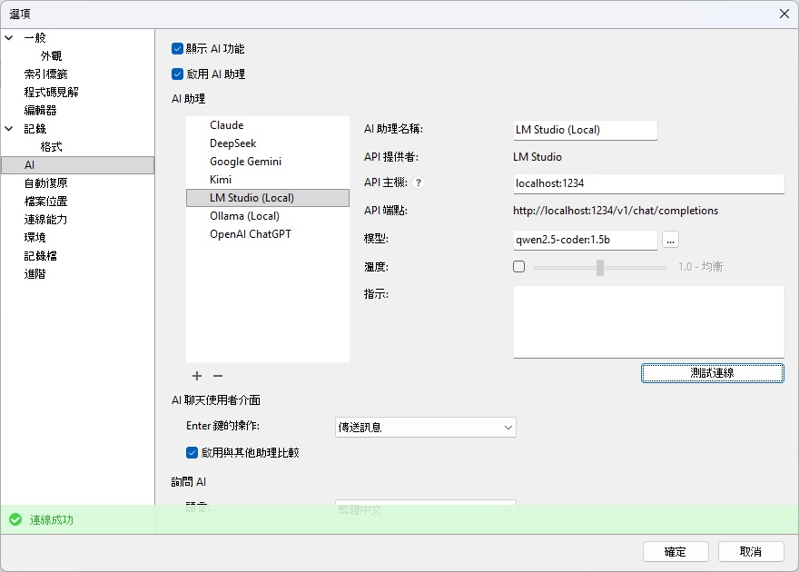Select 記錄檔 in the options tree
The image size is (799, 572).
click(x=40, y=256)
